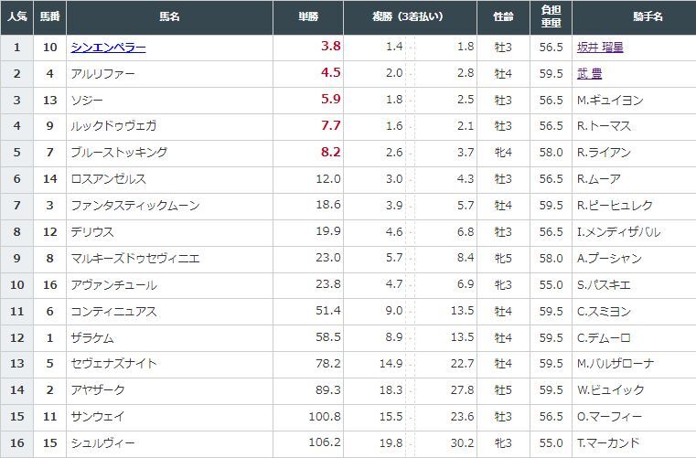The height and width of the screenshot is (458, 696).
Task: Sort by the 人気 column header
Action: point(16,16)
